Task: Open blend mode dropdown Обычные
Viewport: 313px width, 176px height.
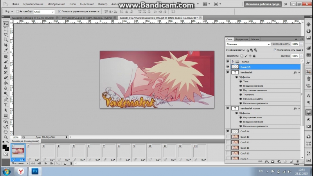Action: click(x=248, y=44)
